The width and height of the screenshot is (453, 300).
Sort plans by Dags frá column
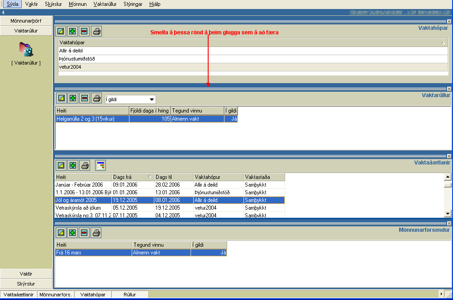(133, 177)
